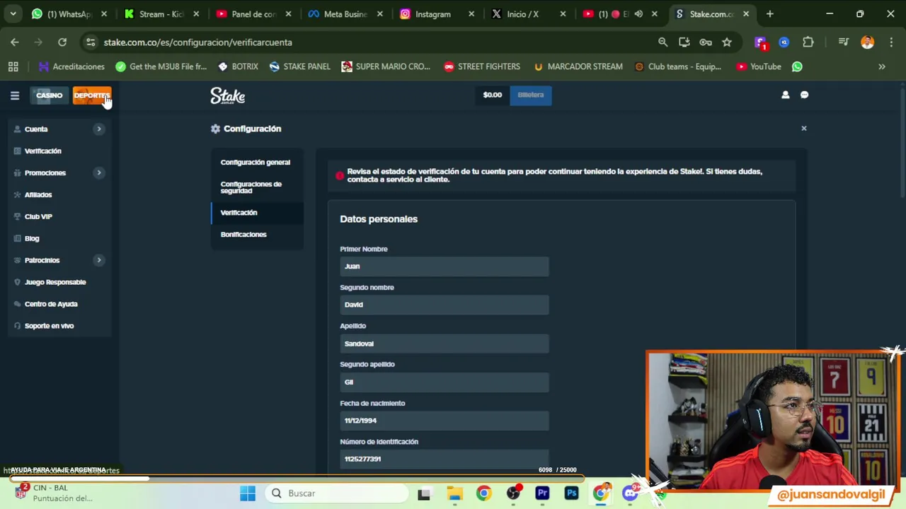The width and height of the screenshot is (906, 509).
Task: Open the Chrome profile avatar
Action: tap(867, 42)
